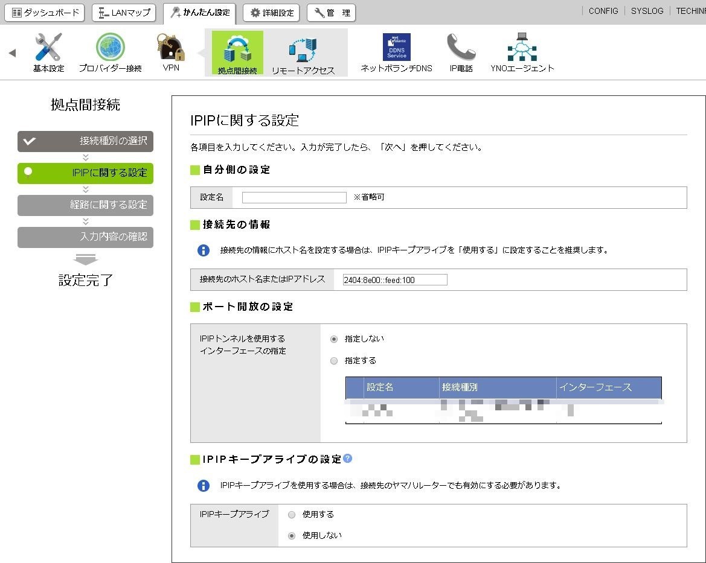Click the IPIPに関する設定 step
This screenshot has height=563, width=706.
coord(86,173)
